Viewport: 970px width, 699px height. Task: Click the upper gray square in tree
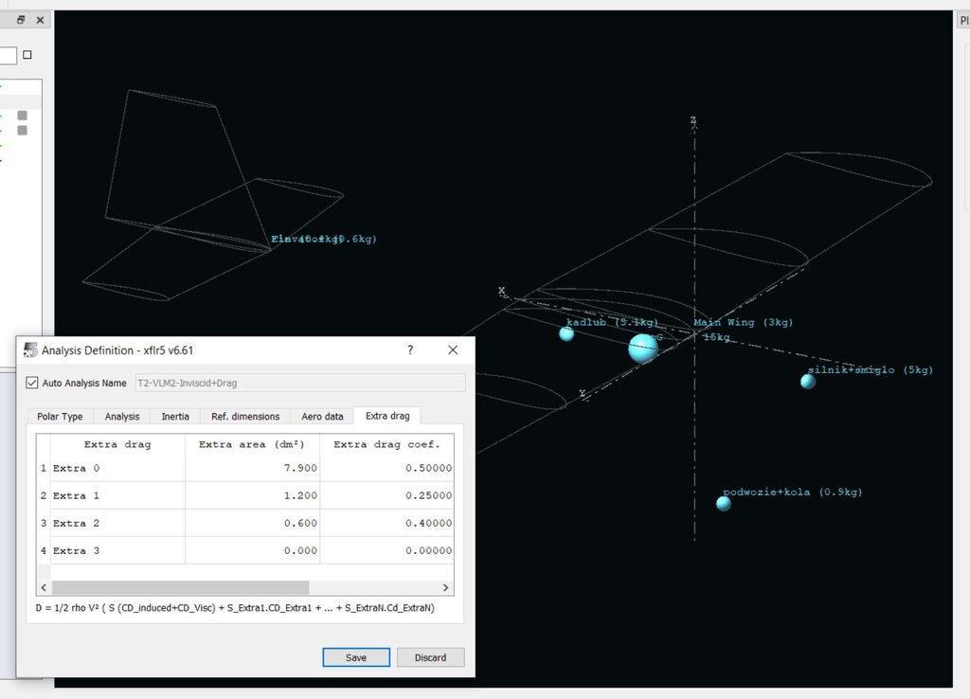[22, 116]
